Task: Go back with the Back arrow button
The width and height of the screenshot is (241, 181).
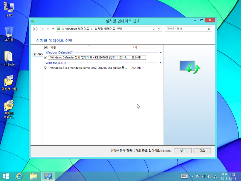Action: [35, 29]
